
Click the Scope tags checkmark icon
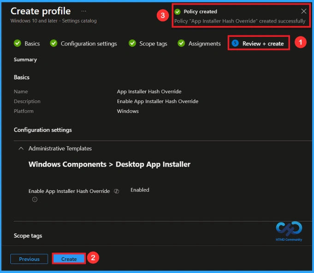[x=132, y=43]
